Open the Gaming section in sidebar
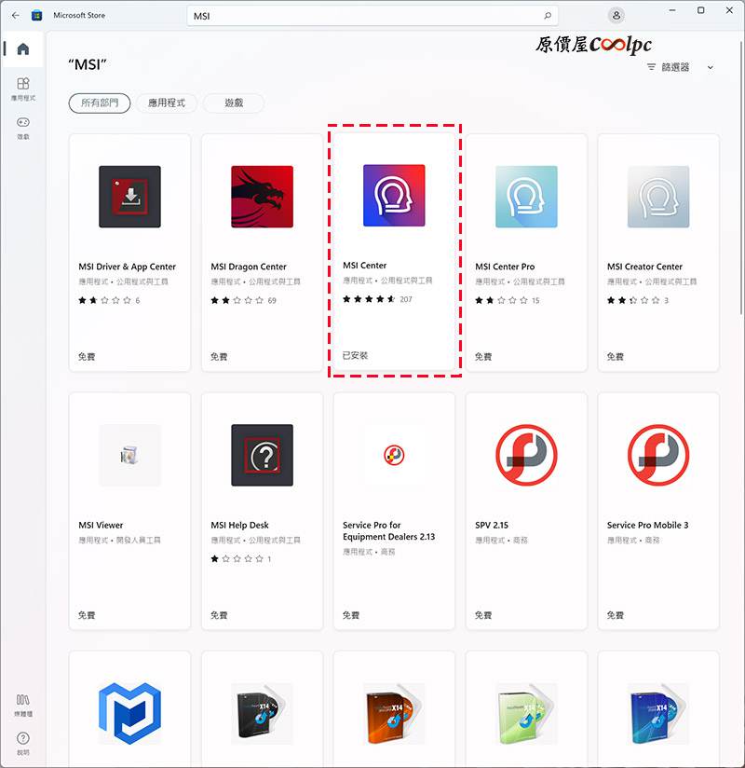This screenshot has width=745, height=768. pyautogui.click(x=22, y=127)
